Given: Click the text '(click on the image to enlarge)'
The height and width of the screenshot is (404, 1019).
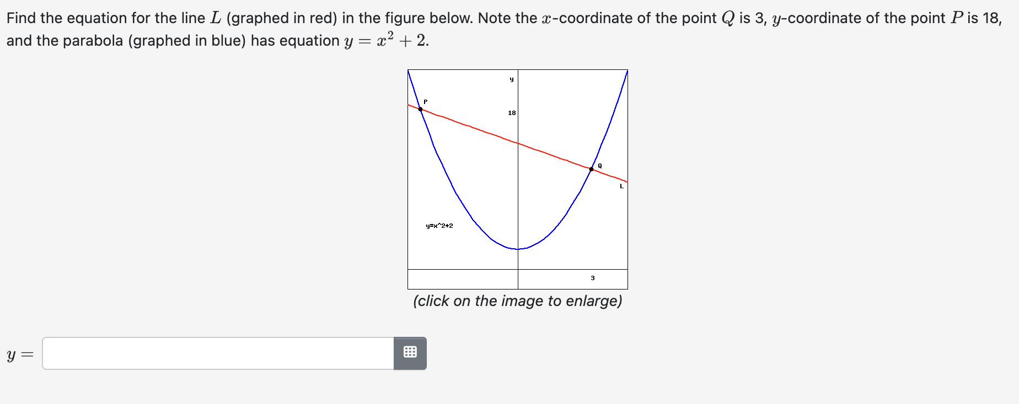Looking at the screenshot, I should [517, 301].
